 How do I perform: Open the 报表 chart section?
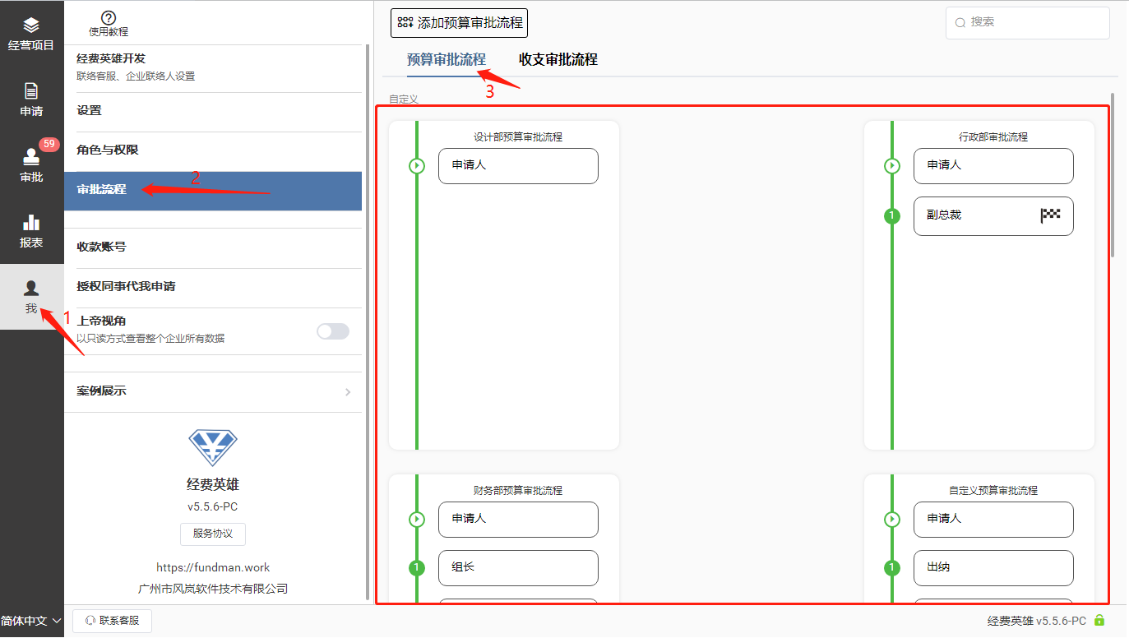pos(31,231)
